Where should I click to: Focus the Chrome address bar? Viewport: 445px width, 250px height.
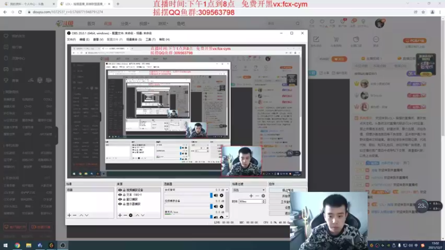coord(219,12)
